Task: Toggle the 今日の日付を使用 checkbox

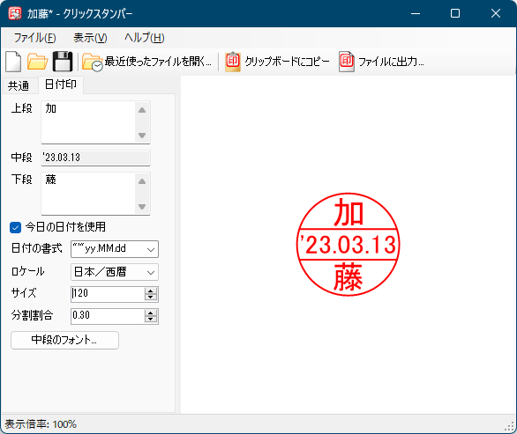Action: coord(16,227)
